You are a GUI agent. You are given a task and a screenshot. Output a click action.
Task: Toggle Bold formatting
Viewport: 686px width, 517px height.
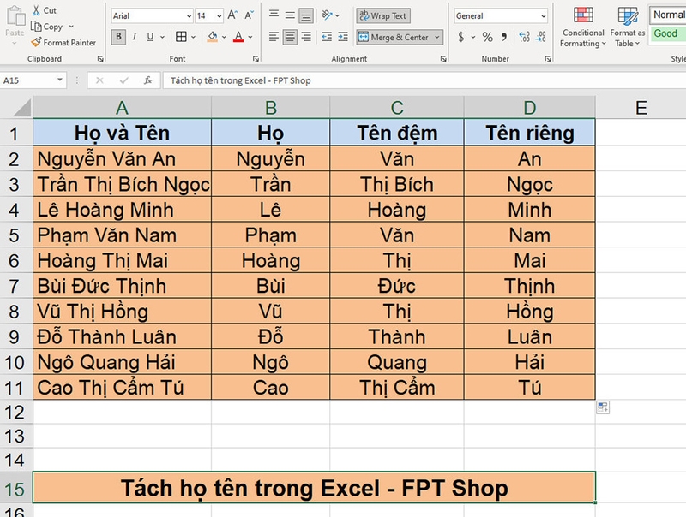point(118,37)
